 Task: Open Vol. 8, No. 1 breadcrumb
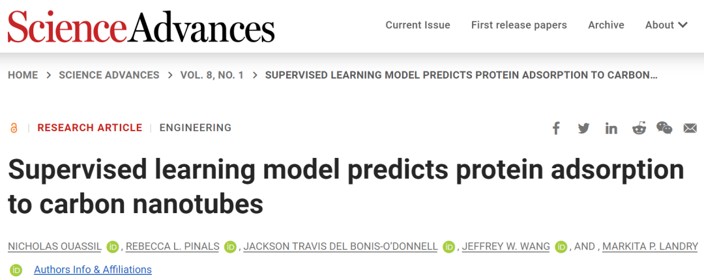[x=212, y=75]
